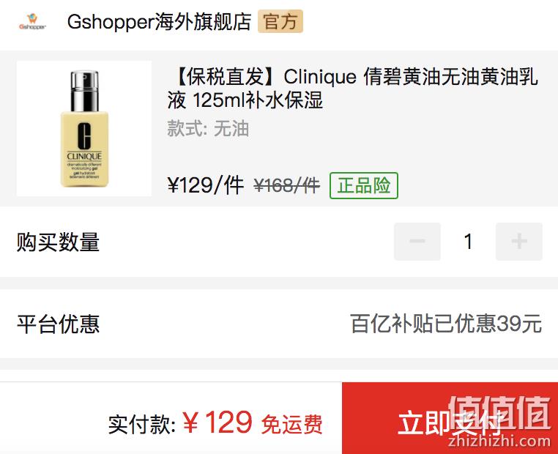Tap the green 正品险 authenticity badge

pos(364,185)
